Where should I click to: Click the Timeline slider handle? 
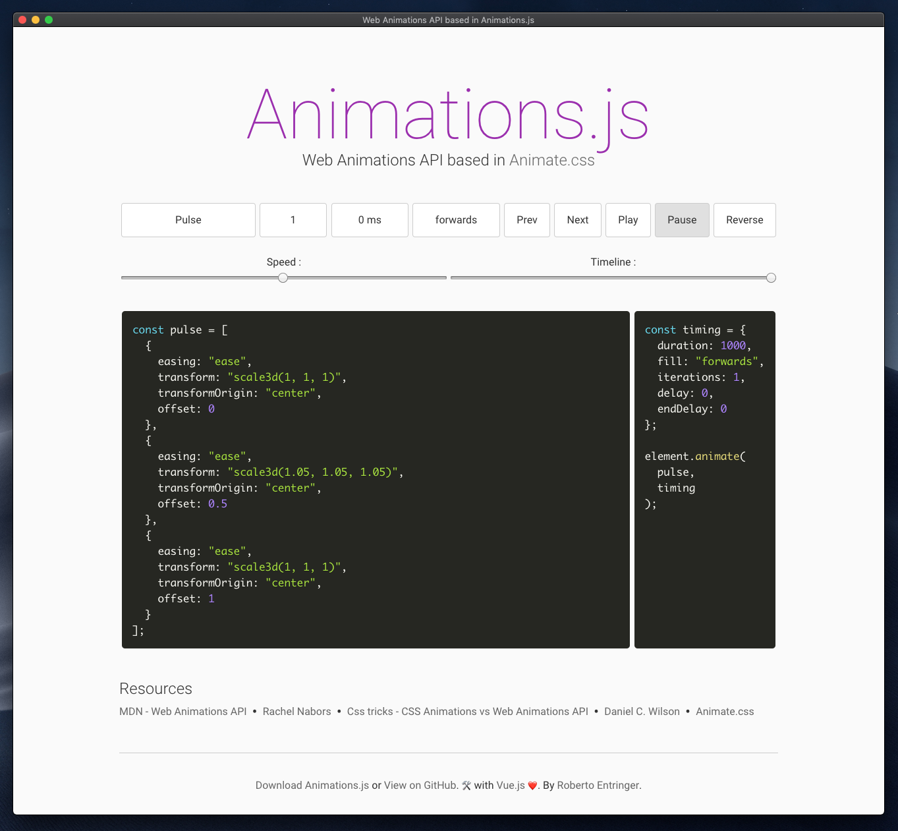(771, 278)
